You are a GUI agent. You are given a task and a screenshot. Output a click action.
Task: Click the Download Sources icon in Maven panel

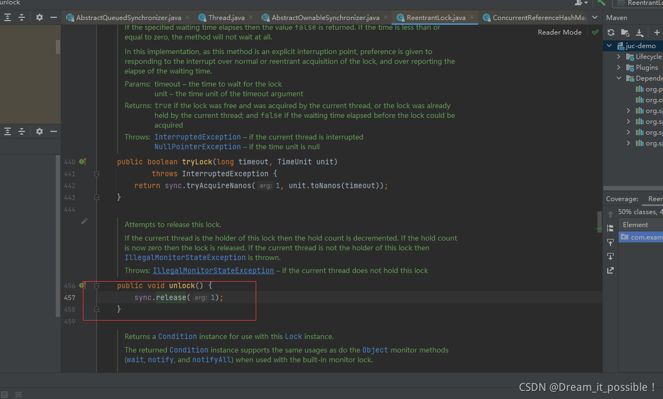coord(640,32)
